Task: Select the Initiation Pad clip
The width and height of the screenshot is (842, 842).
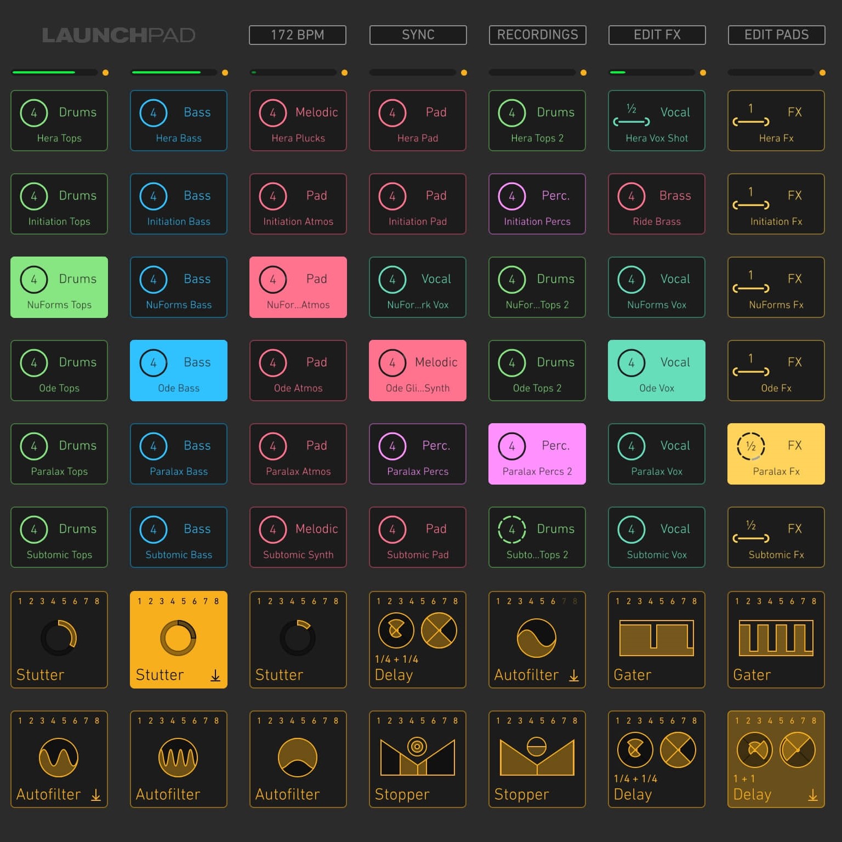Action: click(418, 204)
